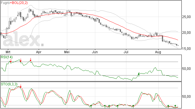Click the red stochastic sell arrow
Screen dimensions: 195x109
coord(21,86)
